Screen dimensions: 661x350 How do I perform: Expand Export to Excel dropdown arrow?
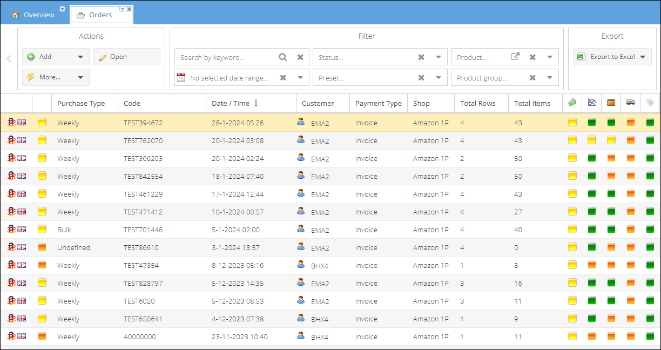pos(643,57)
